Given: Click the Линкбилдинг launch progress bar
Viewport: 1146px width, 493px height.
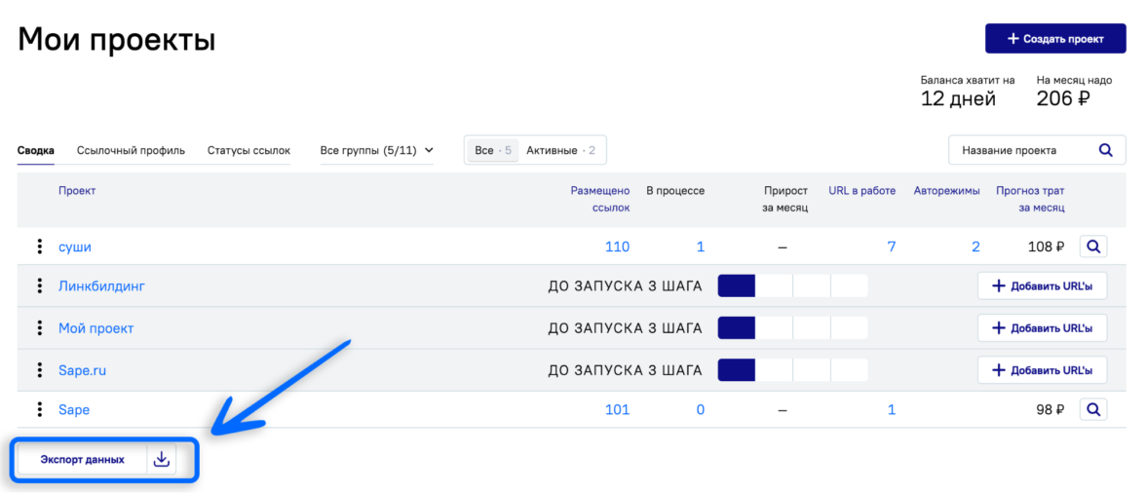Looking at the screenshot, I should (x=792, y=286).
